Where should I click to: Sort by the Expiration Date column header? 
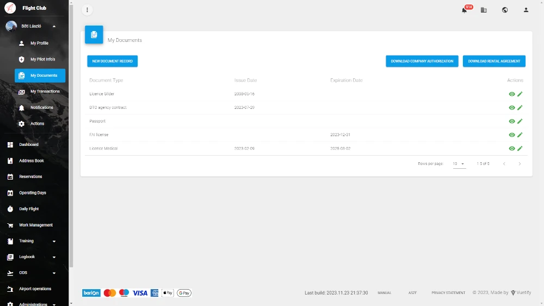pos(346,80)
